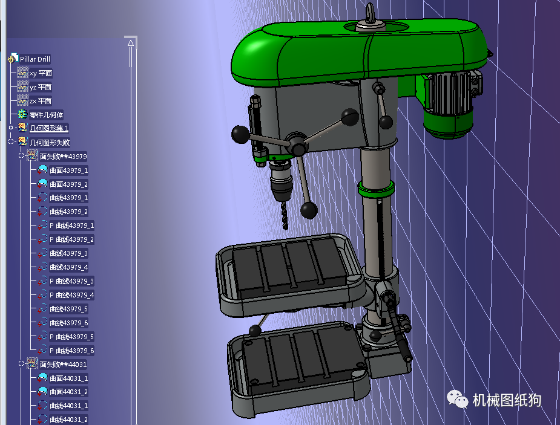Click the 曲面43979_1 surface icon

pyautogui.click(x=42, y=170)
